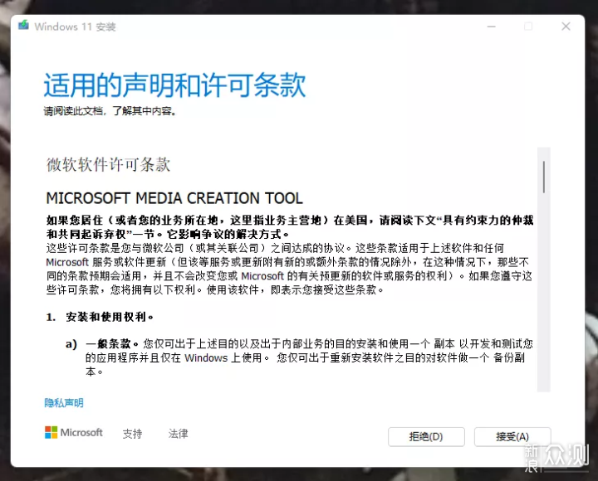Image resolution: width=598 pixels, height=481 pixels.
Task: Click the Microsoft logo in the footer
Action: (x=74, y=433)
